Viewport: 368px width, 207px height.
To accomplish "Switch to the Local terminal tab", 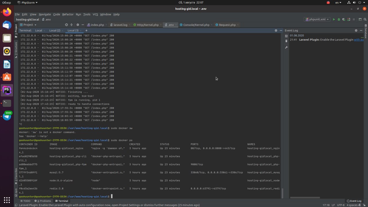I will (x=39, y=30).
